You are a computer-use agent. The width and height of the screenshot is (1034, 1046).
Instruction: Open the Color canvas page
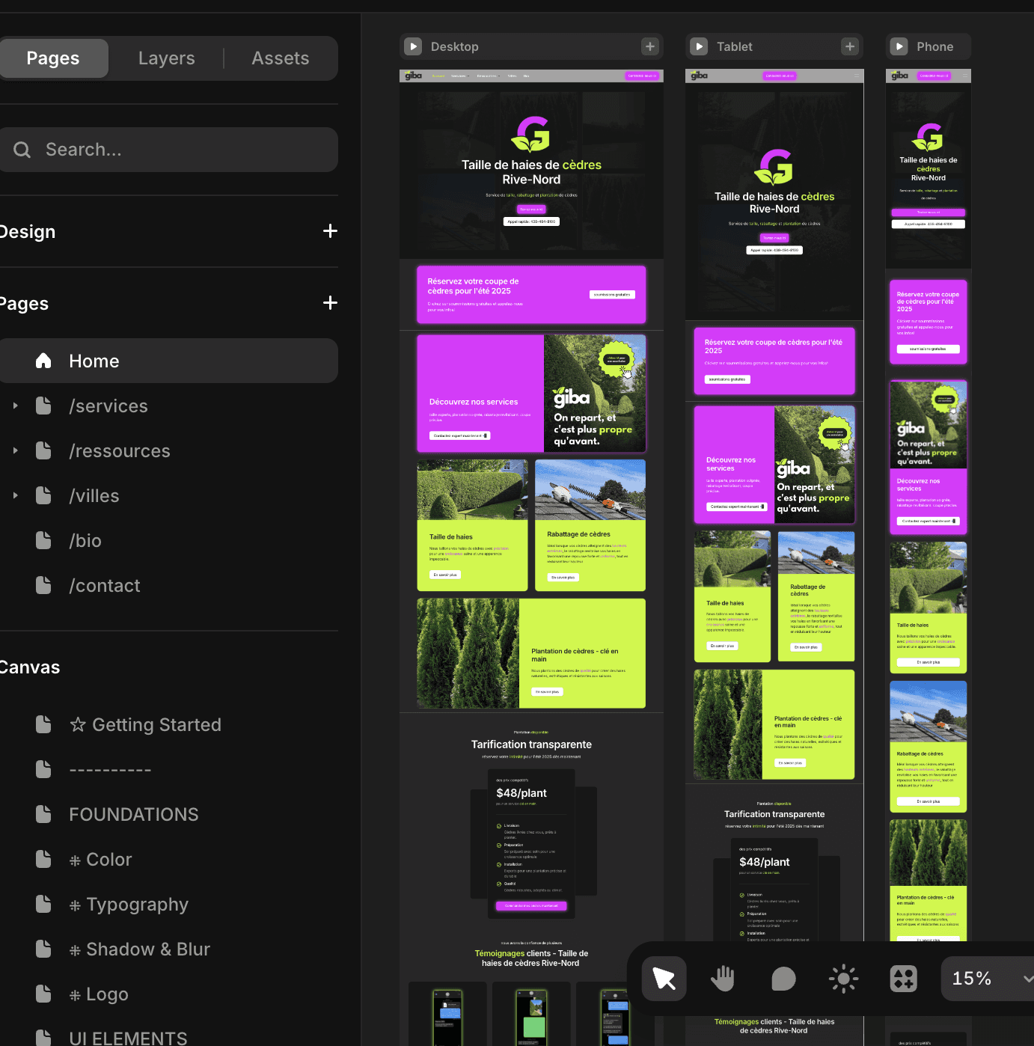coord(100,859)
